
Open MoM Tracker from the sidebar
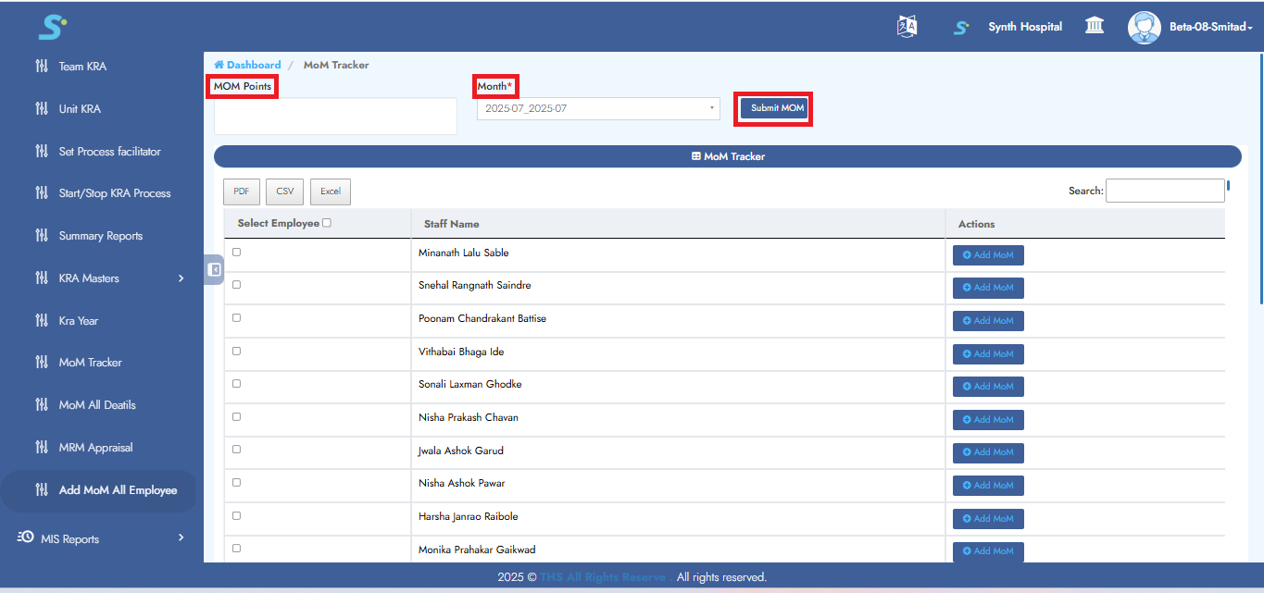coord(90,363)
